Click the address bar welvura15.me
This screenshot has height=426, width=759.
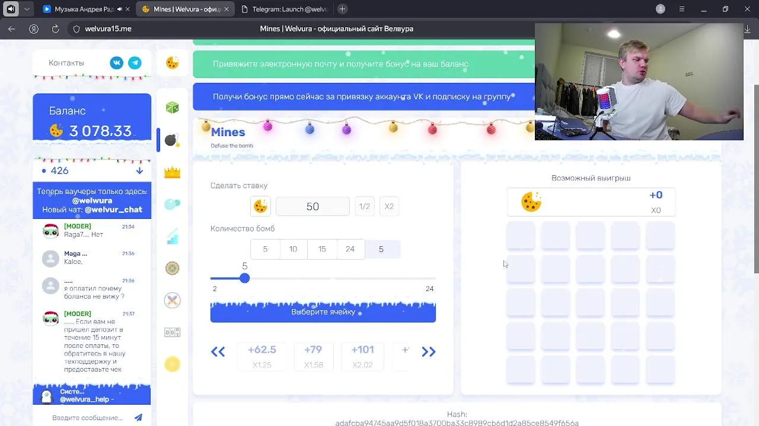click(x=109, y=28)
